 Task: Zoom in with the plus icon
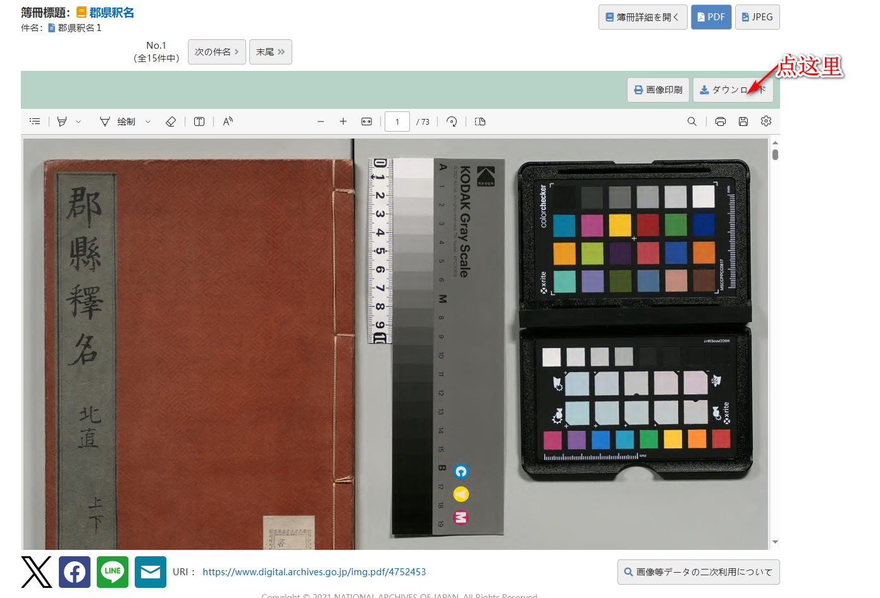point(343,121)
